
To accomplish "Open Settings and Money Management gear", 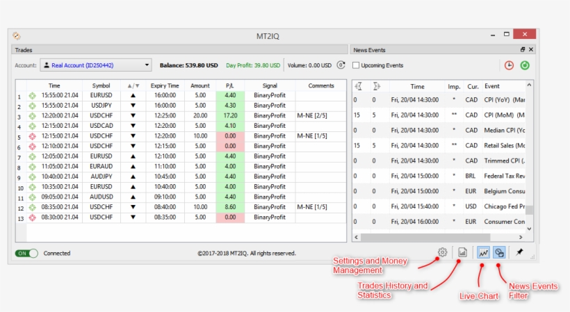I will click(x=442, y=252).
